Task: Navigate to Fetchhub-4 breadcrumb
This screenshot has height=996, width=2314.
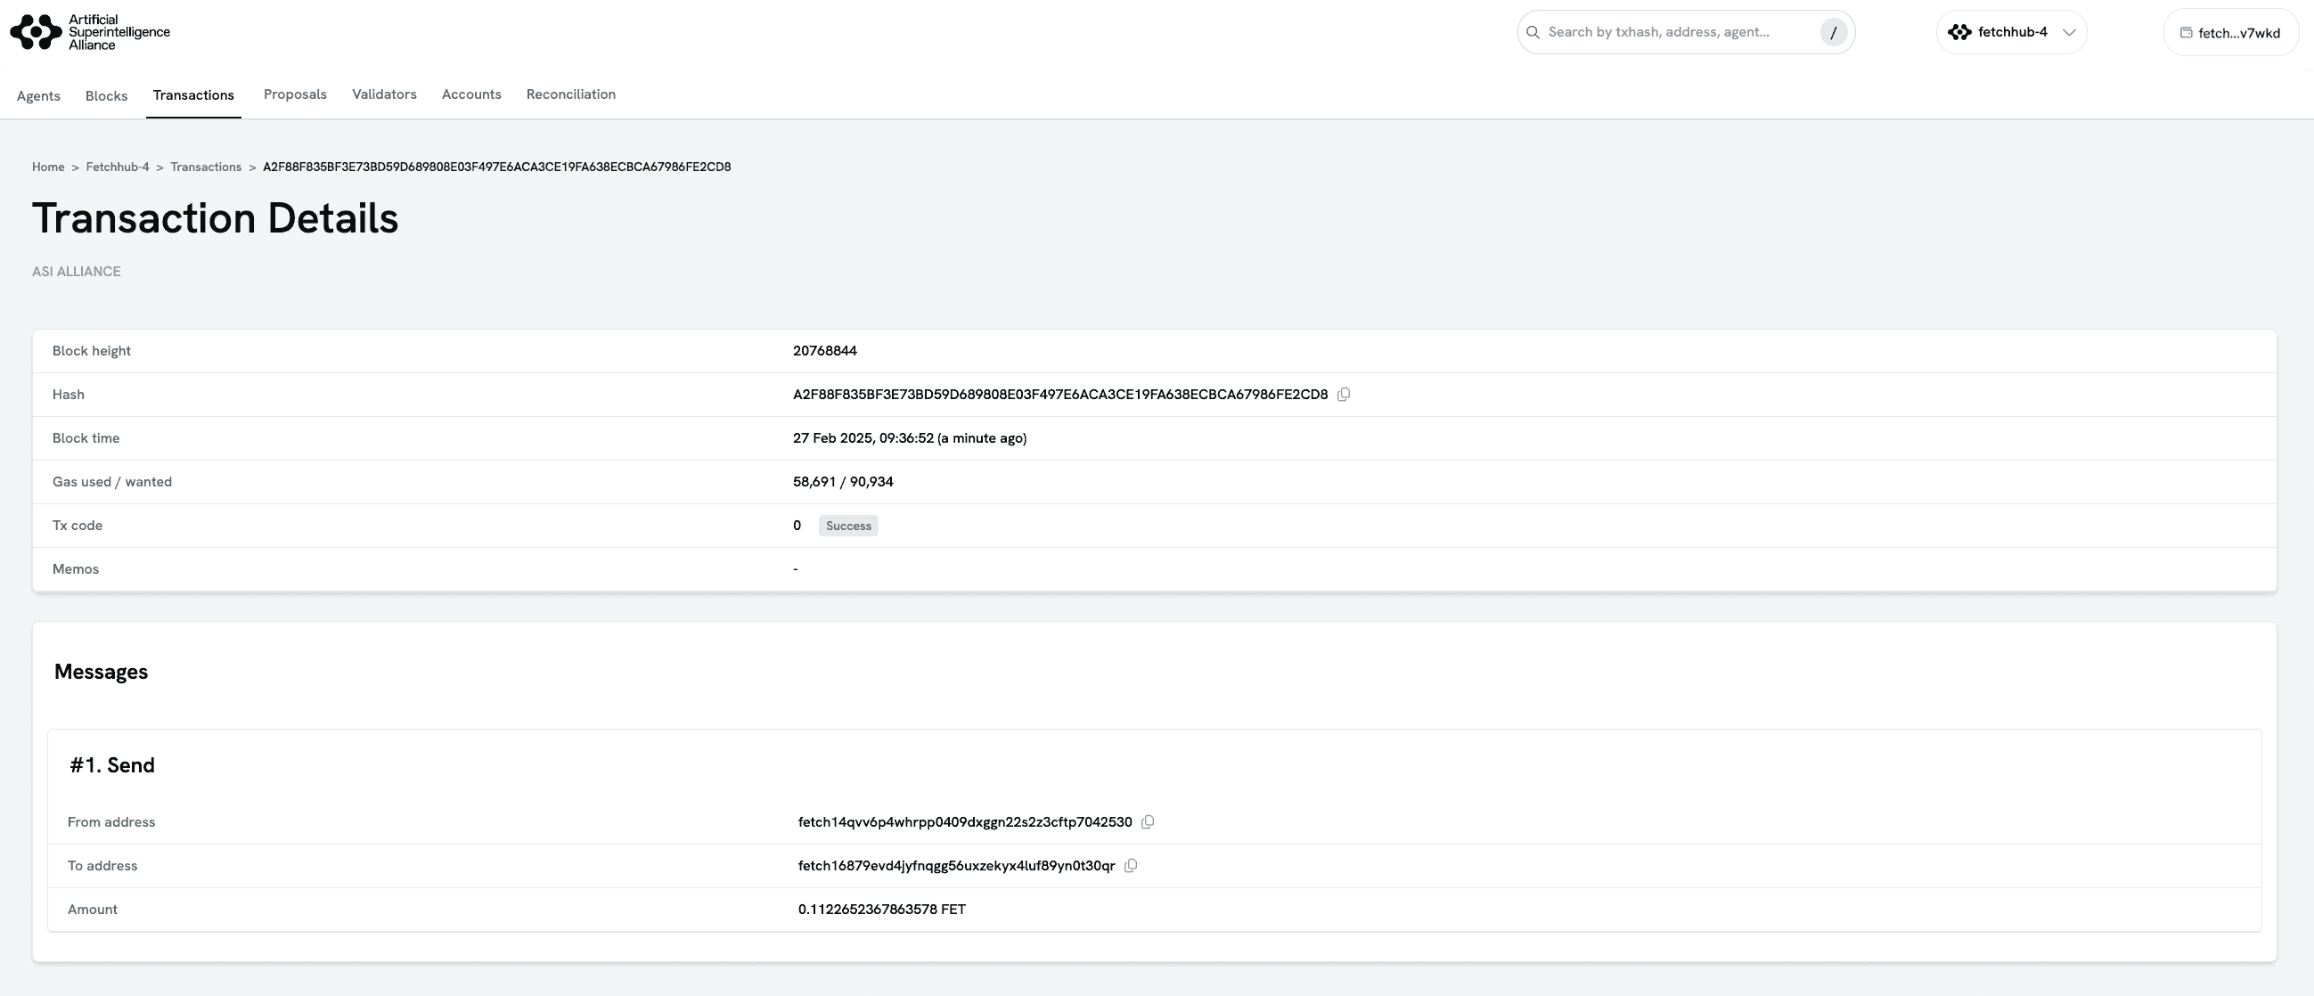Action: click(x=118, y=167)
